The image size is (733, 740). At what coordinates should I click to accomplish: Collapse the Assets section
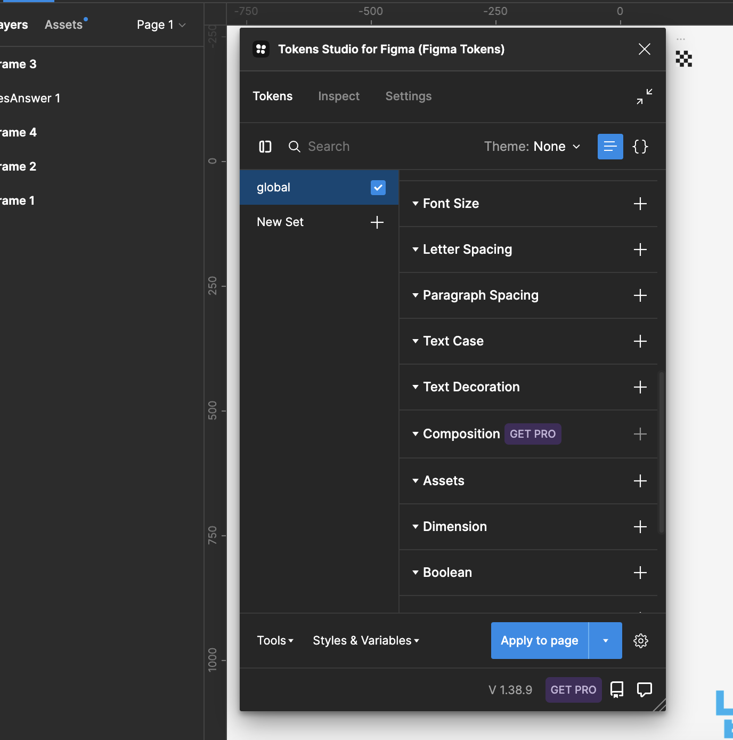[416, 481]
